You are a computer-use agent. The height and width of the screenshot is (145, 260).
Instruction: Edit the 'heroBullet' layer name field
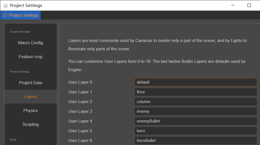195,140
